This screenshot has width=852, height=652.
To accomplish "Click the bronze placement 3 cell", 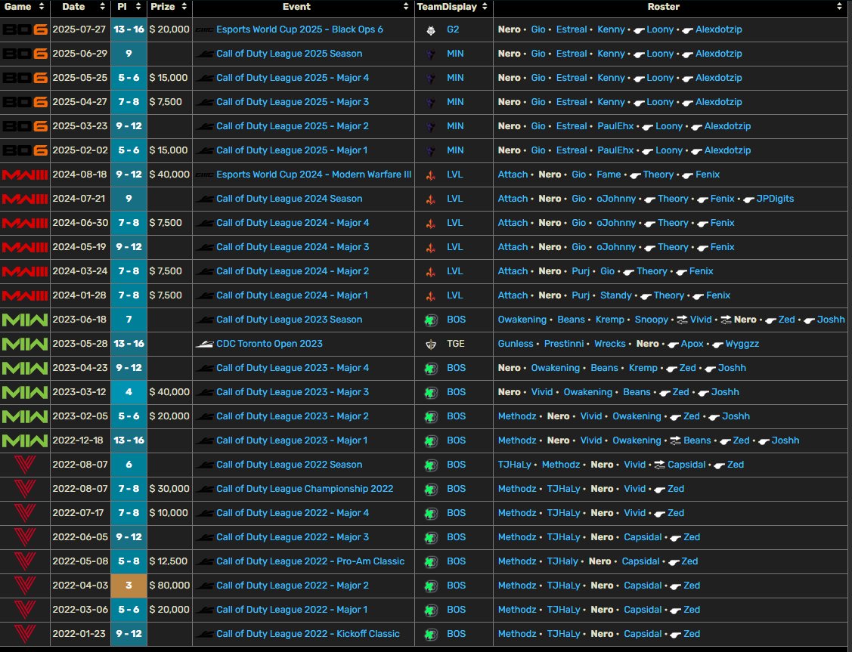I will tap(129, 586).
